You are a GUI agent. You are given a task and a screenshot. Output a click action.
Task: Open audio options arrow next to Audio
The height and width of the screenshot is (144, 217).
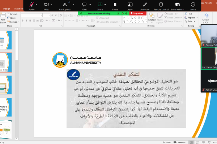(x=37, y=5)
